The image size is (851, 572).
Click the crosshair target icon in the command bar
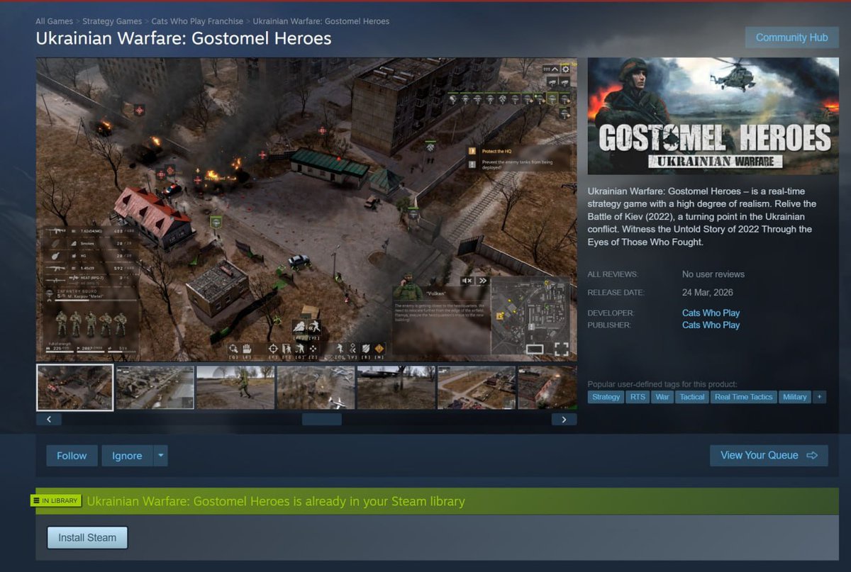pos(273,348)
